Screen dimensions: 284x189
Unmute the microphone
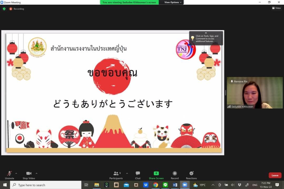(x=9, y=175)
